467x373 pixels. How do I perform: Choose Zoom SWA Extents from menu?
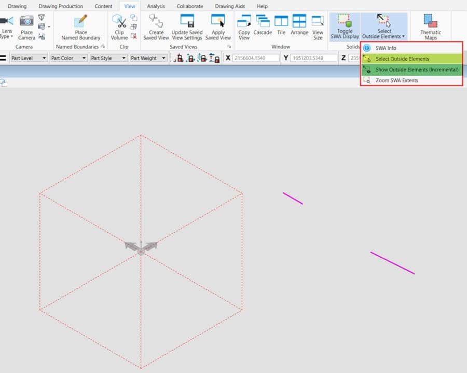[x=396, y=81]
